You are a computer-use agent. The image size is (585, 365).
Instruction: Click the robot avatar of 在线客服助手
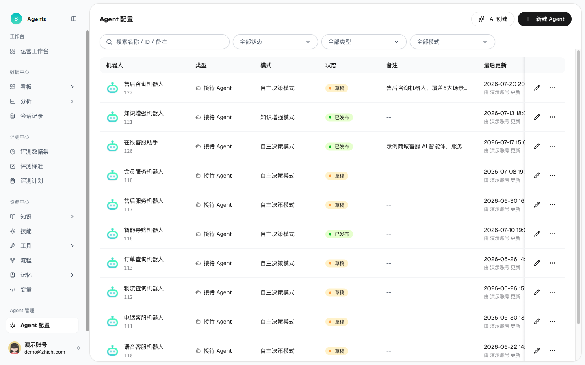[x=113, y=146]
